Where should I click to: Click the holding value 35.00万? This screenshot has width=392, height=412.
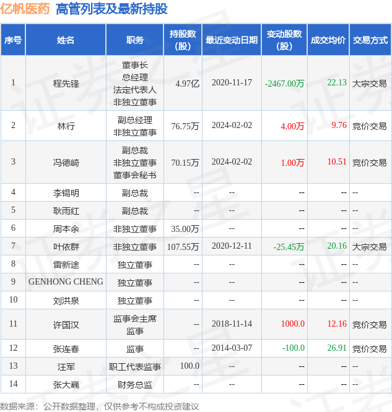[185, 229]
